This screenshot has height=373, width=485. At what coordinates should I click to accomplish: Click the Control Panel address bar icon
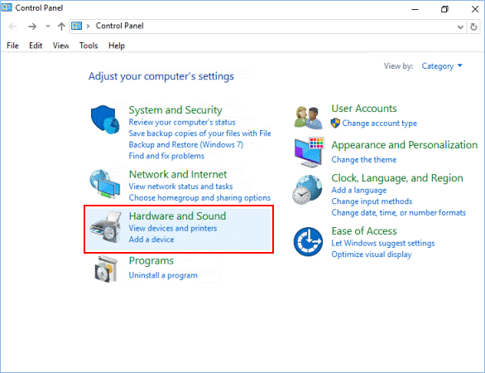(77, 26)
